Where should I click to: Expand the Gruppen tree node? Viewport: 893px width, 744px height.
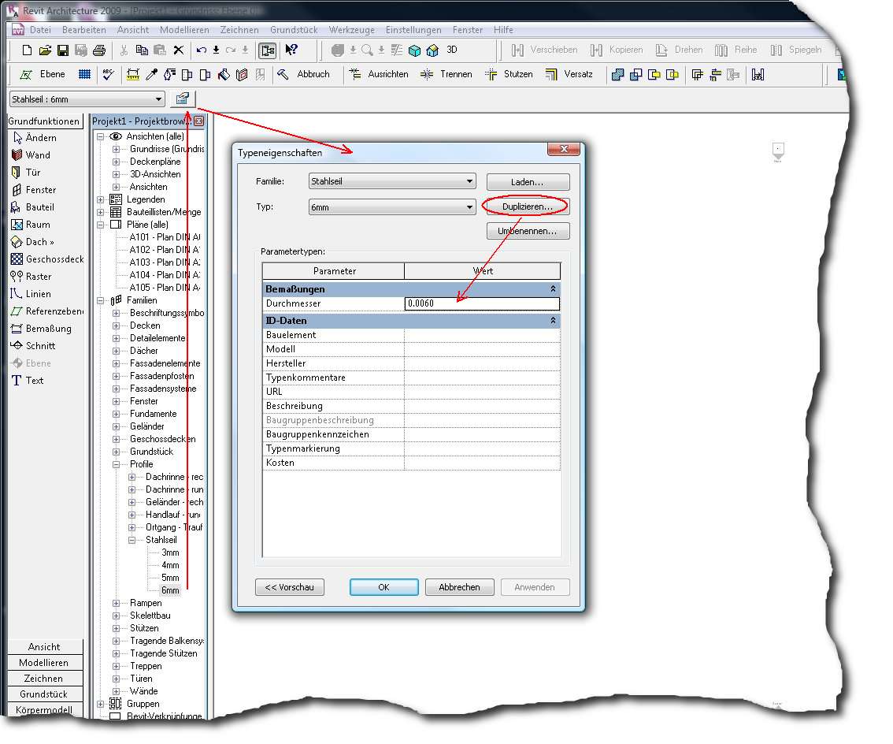pos(100,704)
